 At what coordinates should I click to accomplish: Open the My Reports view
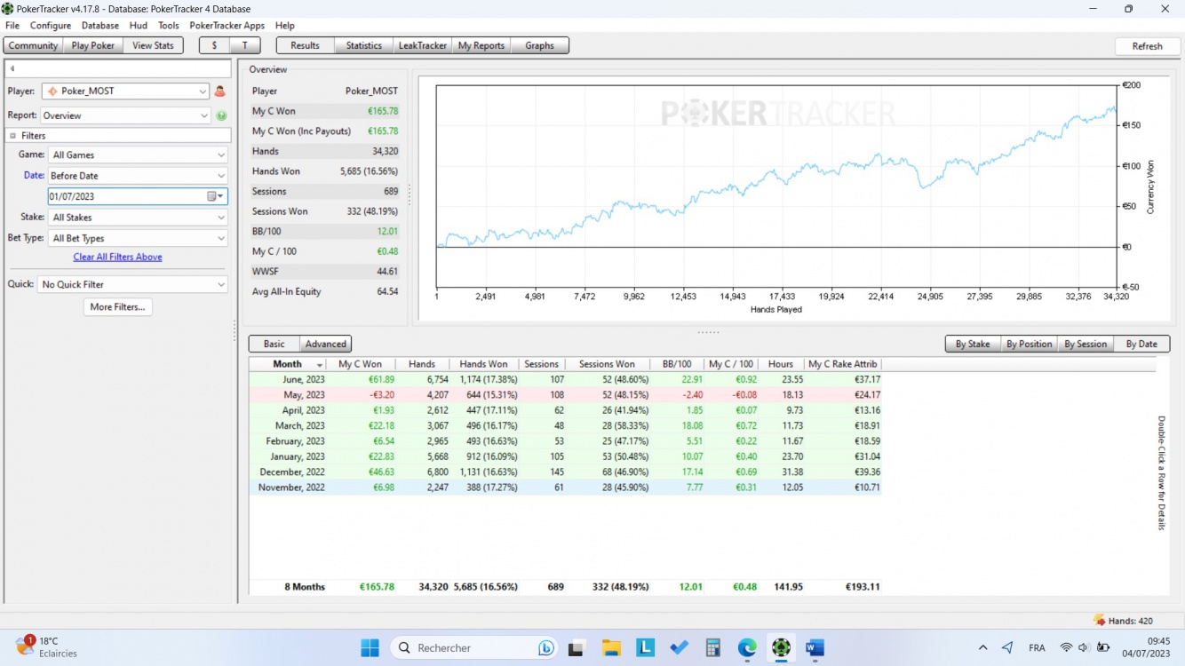click(x=481, y=45)
